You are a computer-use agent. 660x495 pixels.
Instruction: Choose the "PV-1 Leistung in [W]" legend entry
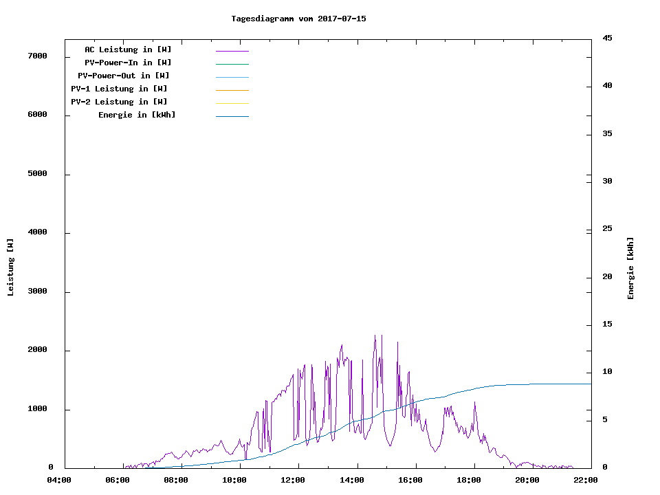[x=119, y=89]
